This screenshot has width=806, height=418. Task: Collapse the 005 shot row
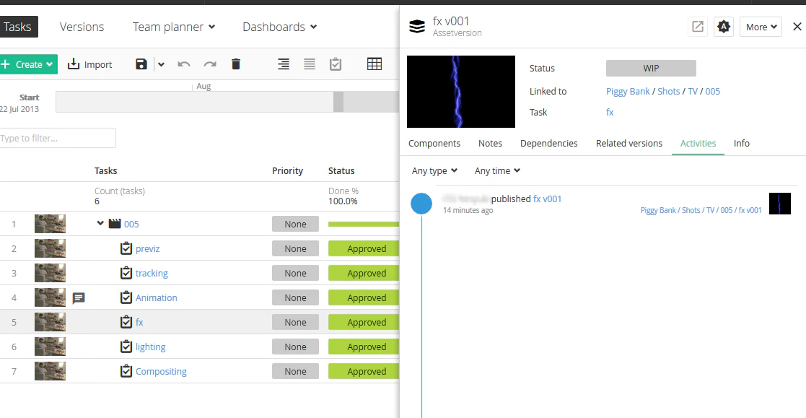tap(100, 224)
